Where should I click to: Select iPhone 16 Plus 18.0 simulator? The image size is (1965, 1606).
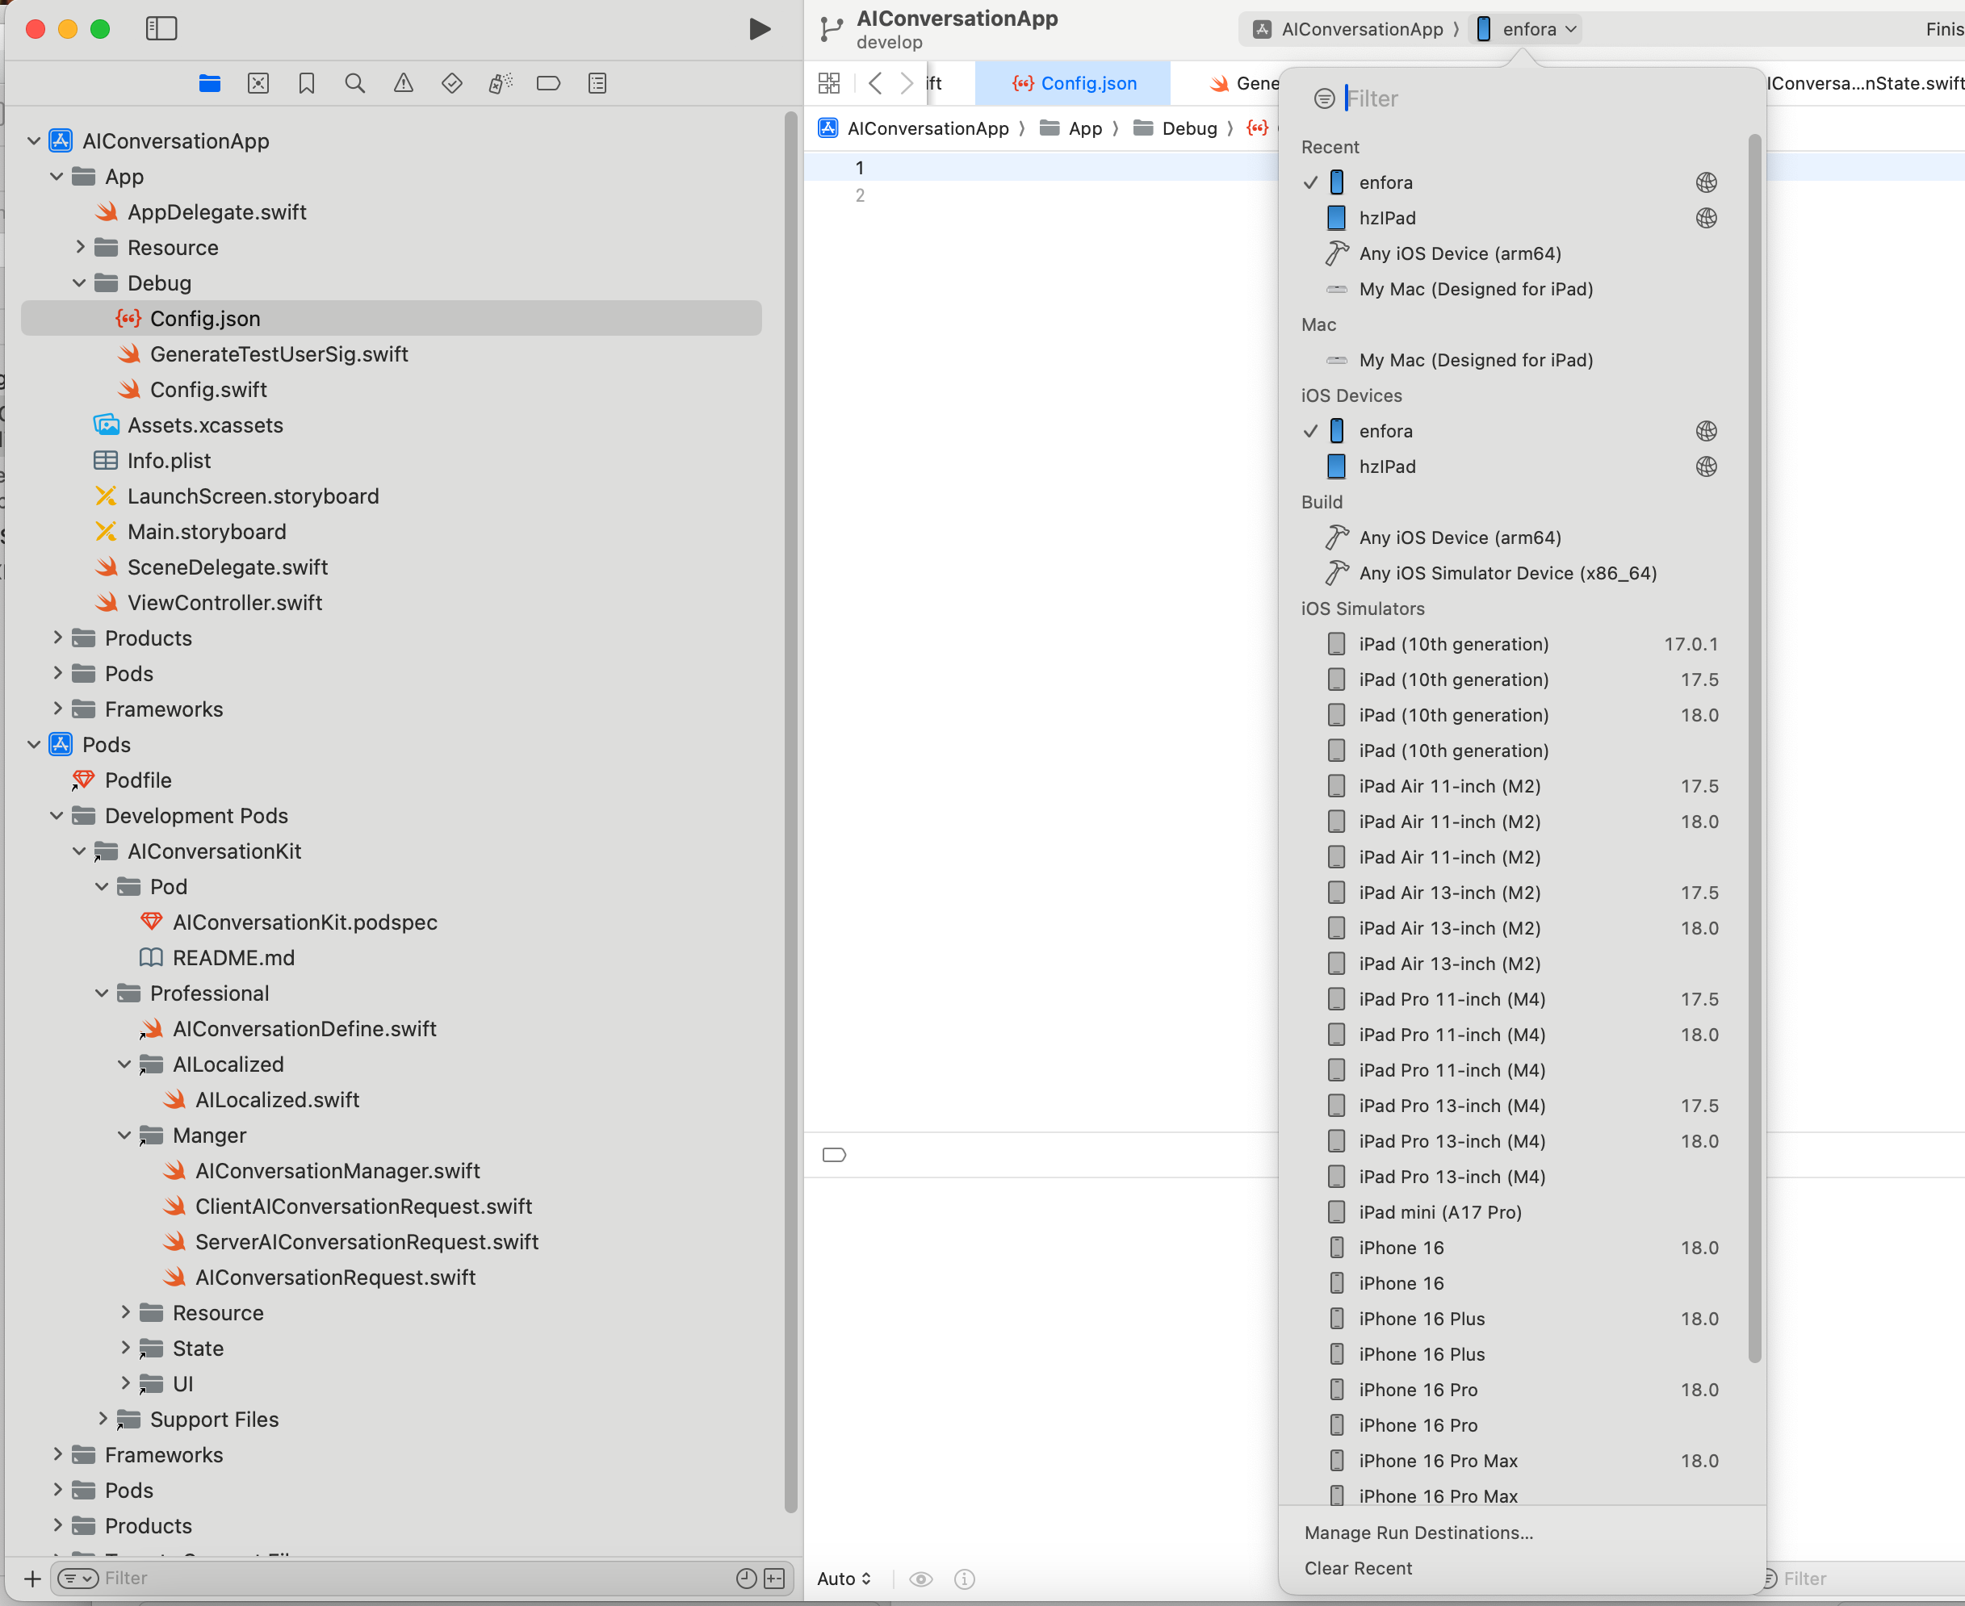pos(1522,1318)
